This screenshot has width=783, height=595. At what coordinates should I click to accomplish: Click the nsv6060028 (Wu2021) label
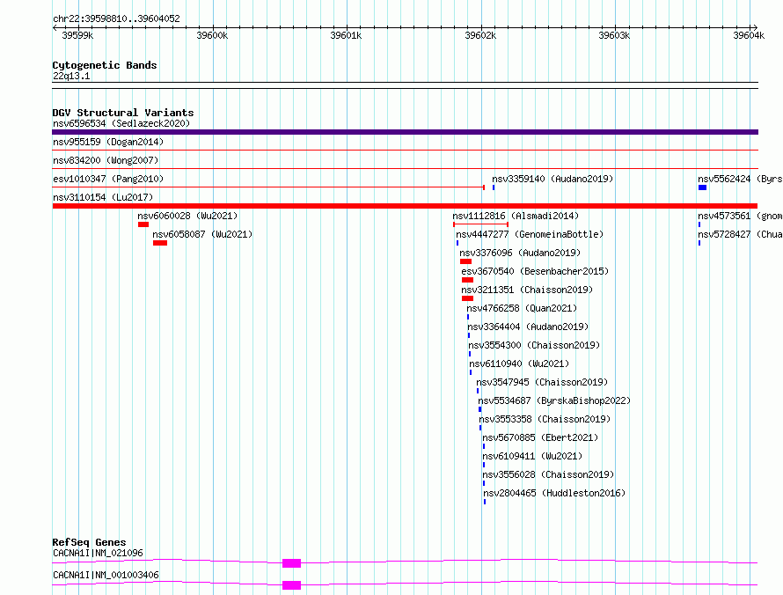(x=187, y=216)
